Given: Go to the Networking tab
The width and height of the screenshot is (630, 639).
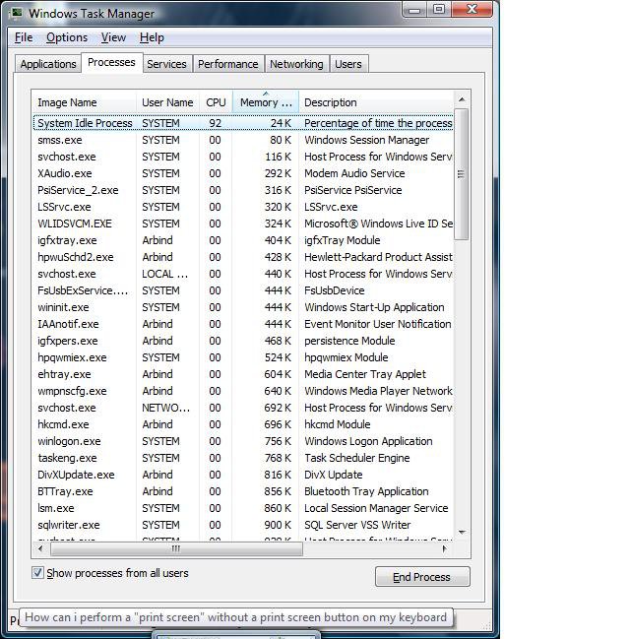Looking at the screenshot, I should pos(296,64).
